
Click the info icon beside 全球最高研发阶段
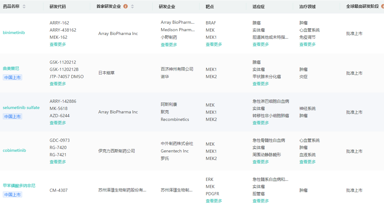[382, 6]
